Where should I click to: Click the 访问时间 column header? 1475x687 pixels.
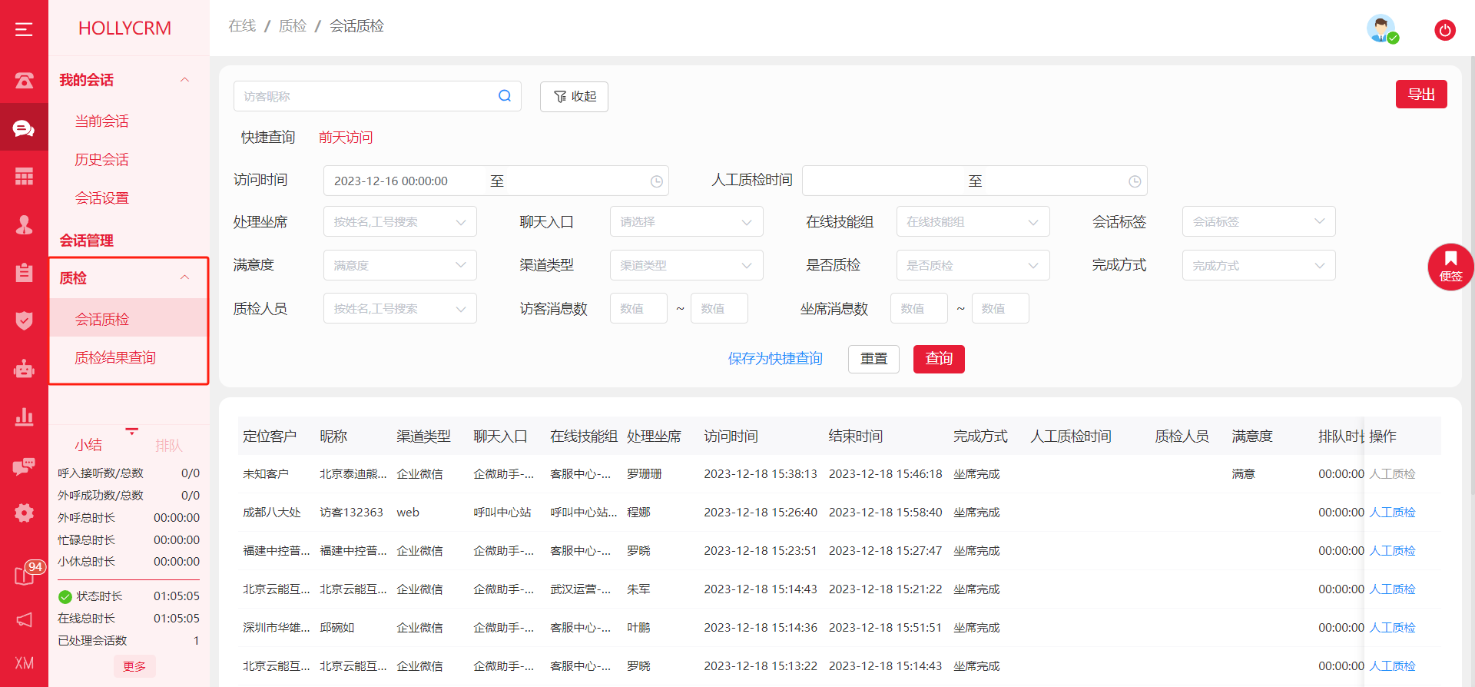point(731,436)
